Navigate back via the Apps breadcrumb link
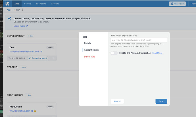The image size is (196, 117). [9, 10]
